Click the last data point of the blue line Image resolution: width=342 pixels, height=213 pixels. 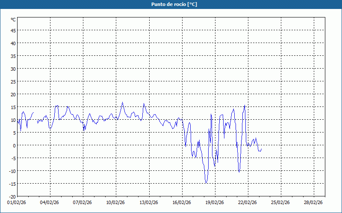click(x=261, y=149)
